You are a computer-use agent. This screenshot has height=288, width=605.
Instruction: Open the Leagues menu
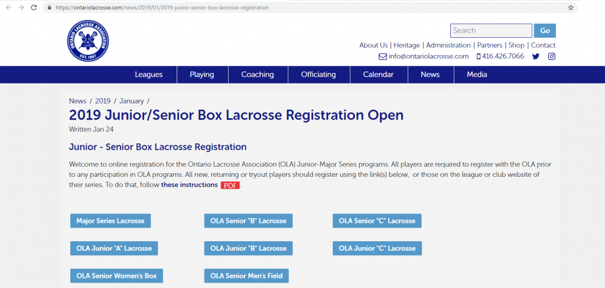tap(148, 75)
